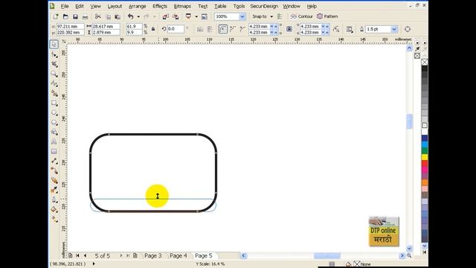Select the Rectangle tool
476x268 pixels.
click(x=54, y=103)
